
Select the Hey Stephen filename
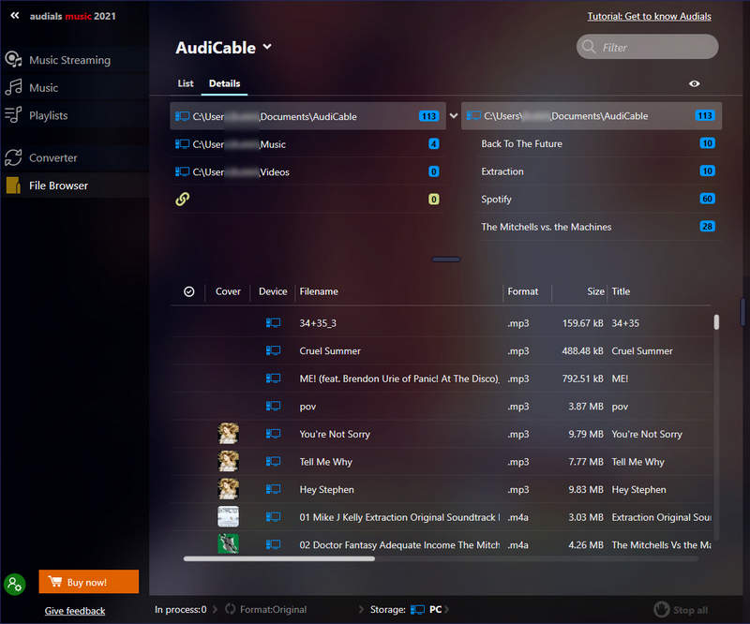[x=326, y=489]
